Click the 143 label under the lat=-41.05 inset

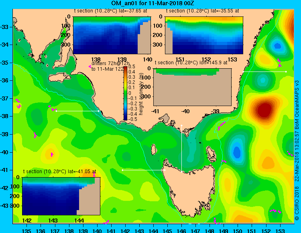tap(53, 221)
